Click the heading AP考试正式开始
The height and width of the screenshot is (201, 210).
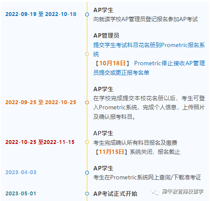(115, 194)
